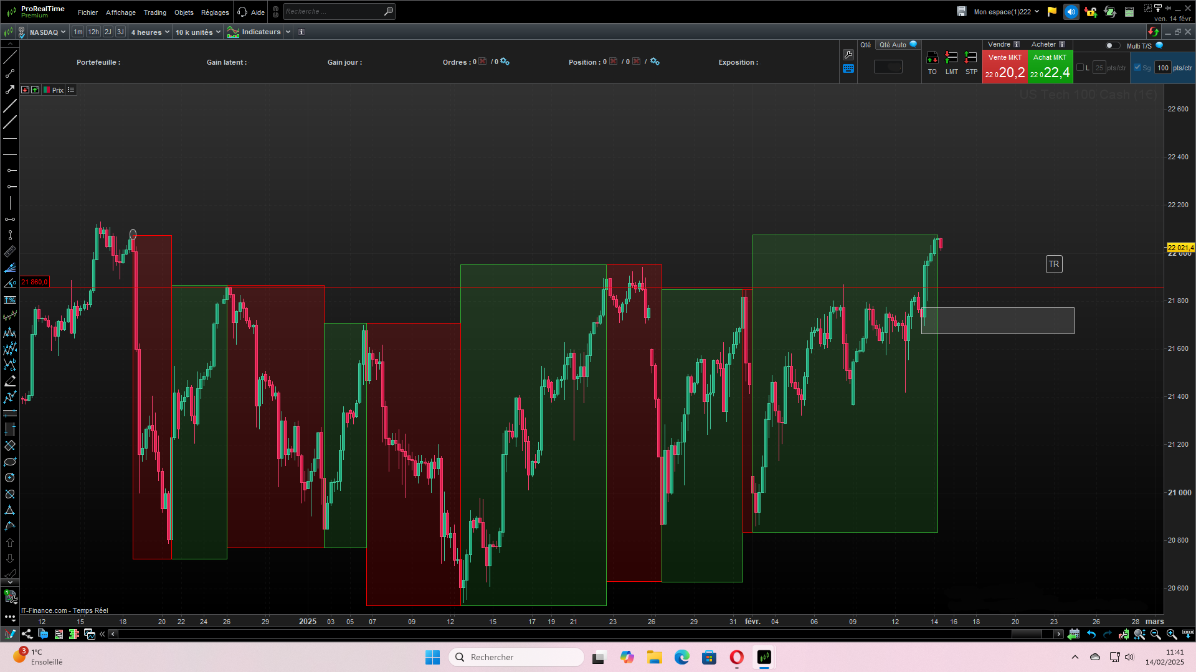Open trading settings wrench icon
The image size is (1196, 672).
click(848, 55)
